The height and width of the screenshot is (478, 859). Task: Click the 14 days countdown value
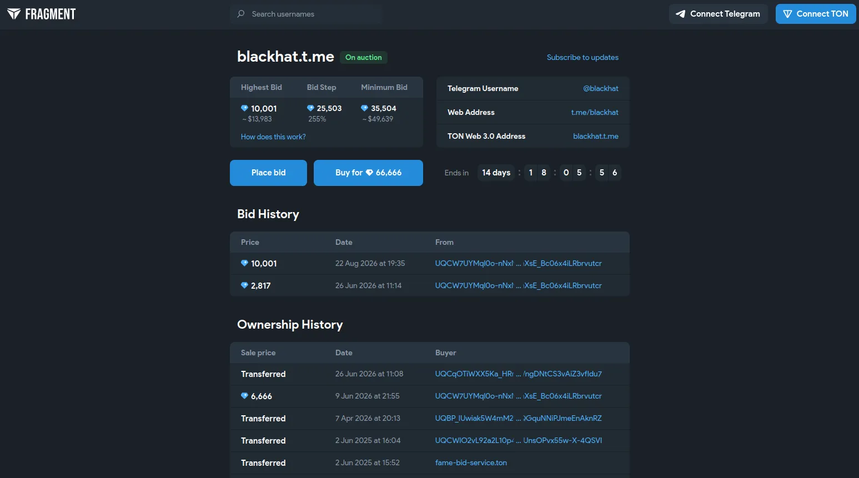[x=496, y=173]
